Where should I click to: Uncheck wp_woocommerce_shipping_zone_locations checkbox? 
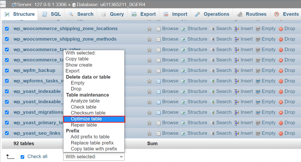7,29
